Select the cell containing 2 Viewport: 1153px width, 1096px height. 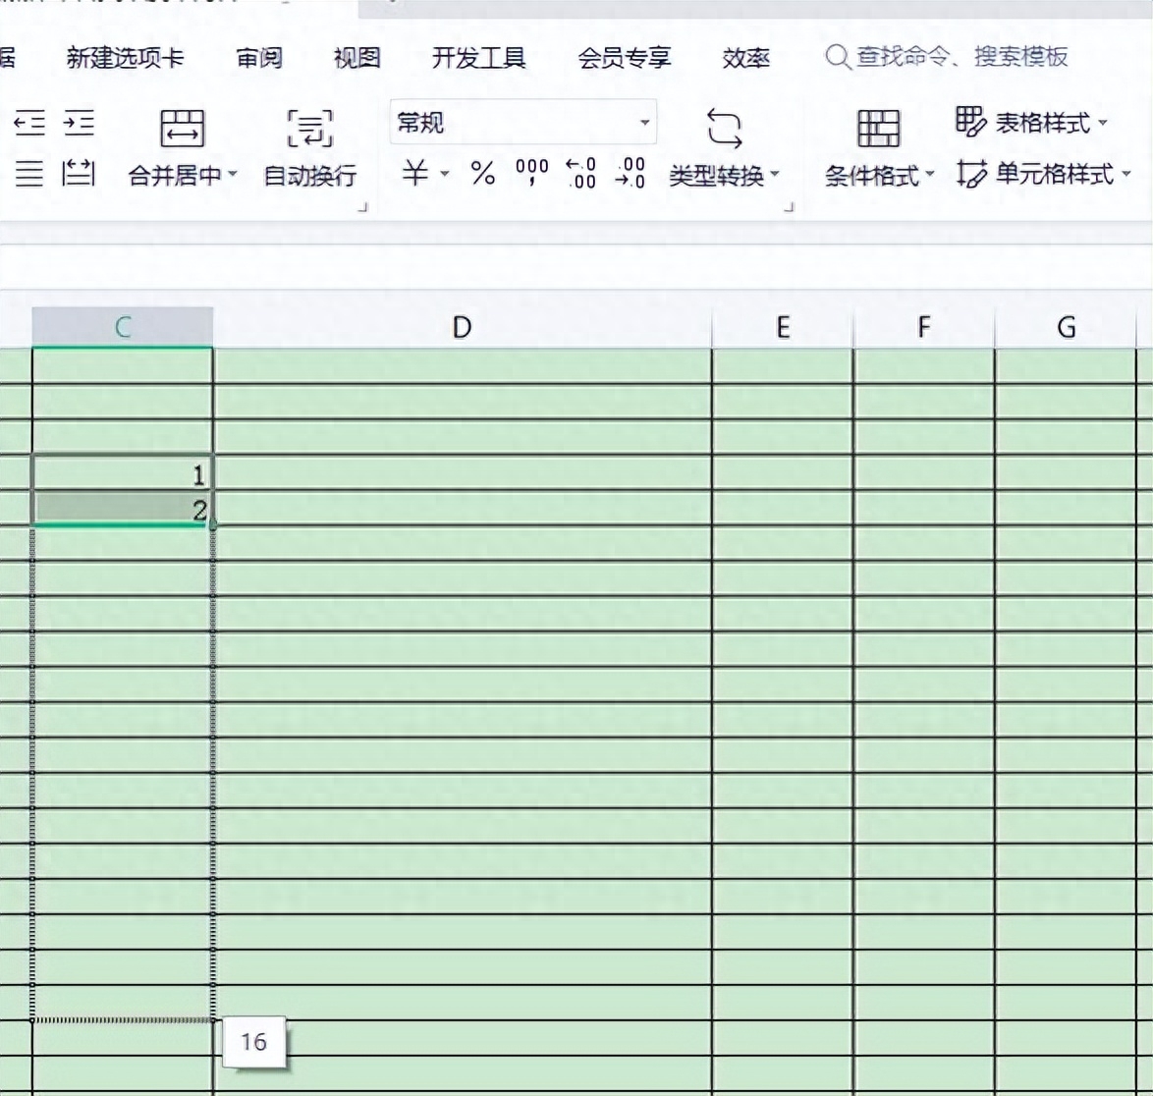tap(123, 508)
